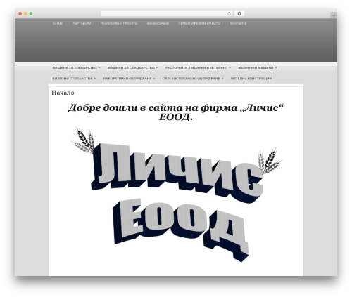
Task: Expand МАШИНИ ЗА ХЛЕБАРСТВО dropdown
Action: pyautogui.click(x=76, y=67)
